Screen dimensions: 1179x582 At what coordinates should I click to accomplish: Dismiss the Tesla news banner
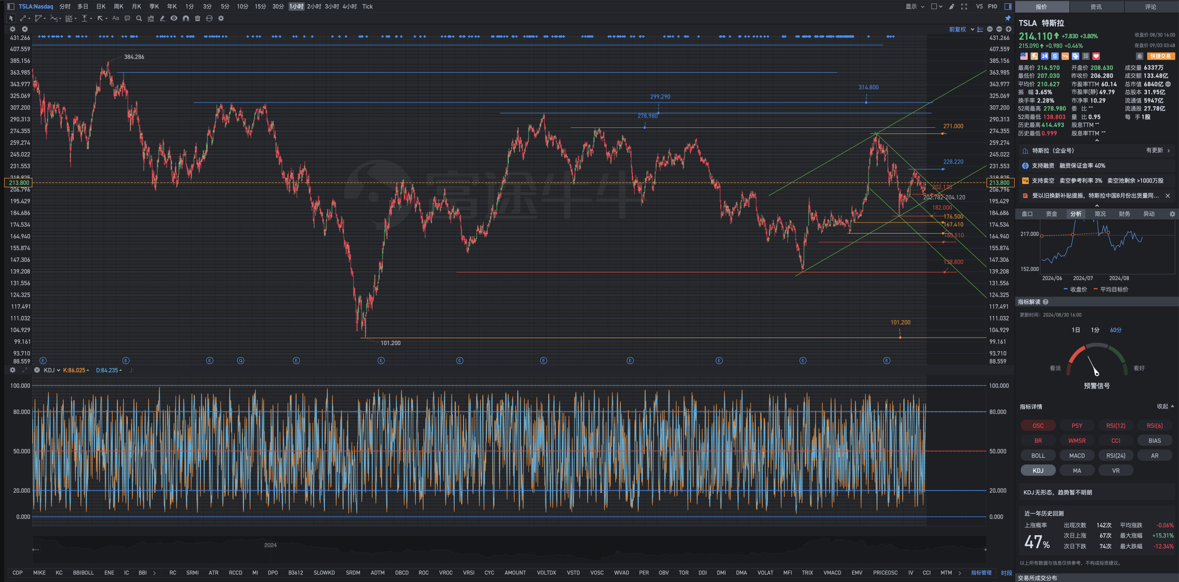[1167, 196]
